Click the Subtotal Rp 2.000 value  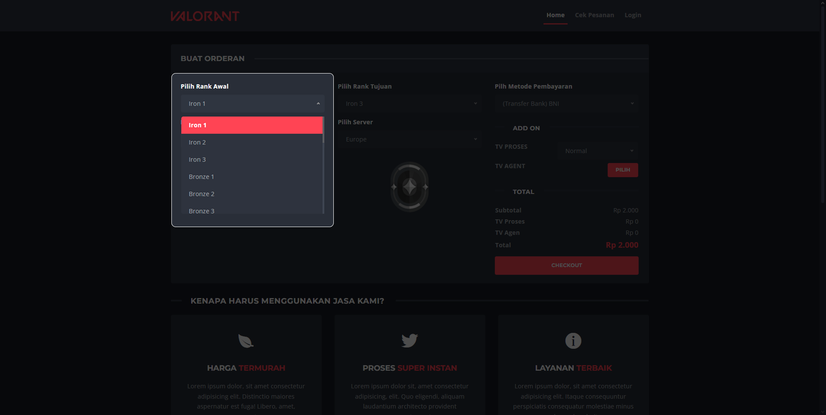[626, 210]
